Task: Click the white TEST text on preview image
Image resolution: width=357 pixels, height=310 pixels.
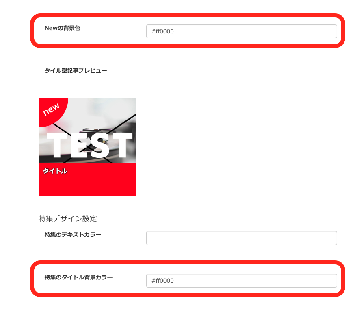Action: 89,145
